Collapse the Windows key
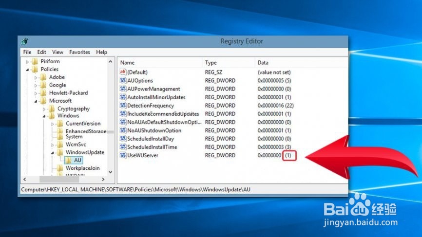The image size is (422, 237). tap(44, 116)
